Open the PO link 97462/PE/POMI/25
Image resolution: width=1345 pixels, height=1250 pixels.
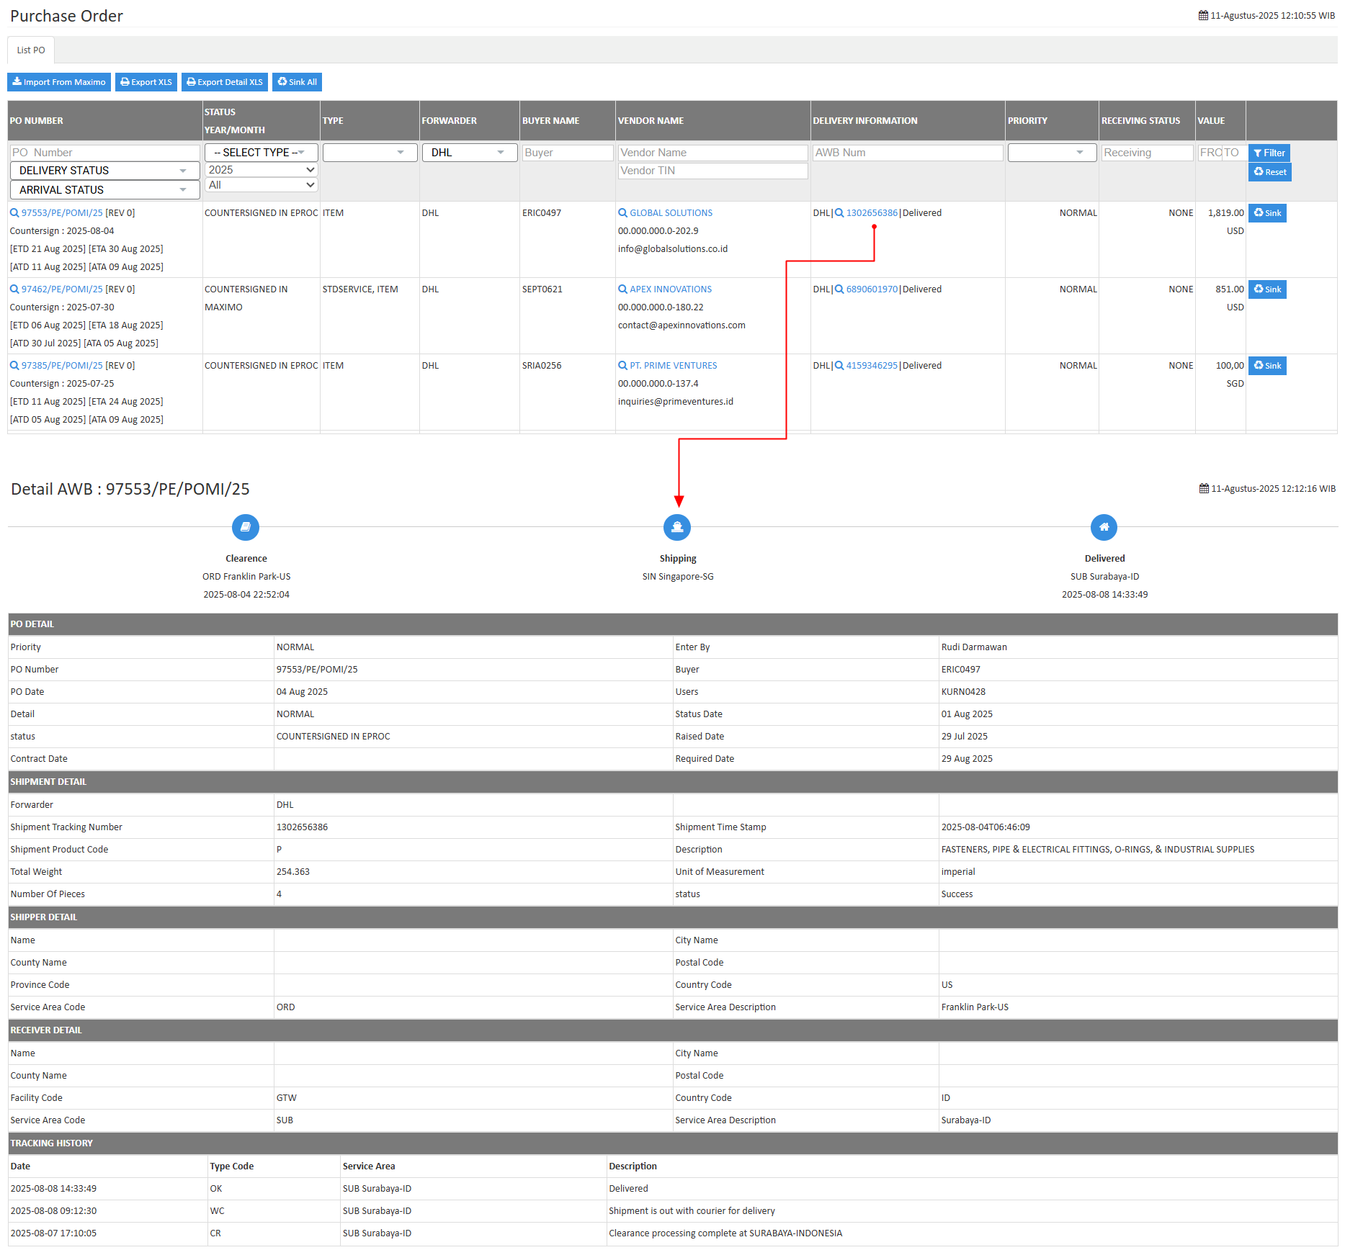[x=61, y=289]
